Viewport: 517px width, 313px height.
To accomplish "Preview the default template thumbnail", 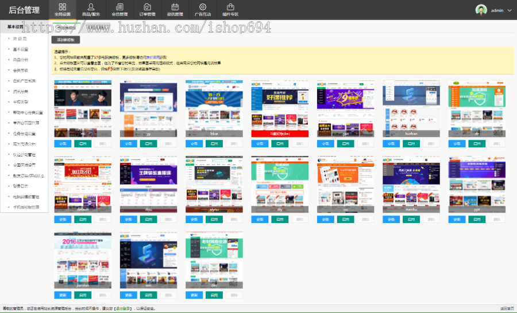I will pyautogui.click(x=83, y=183).
